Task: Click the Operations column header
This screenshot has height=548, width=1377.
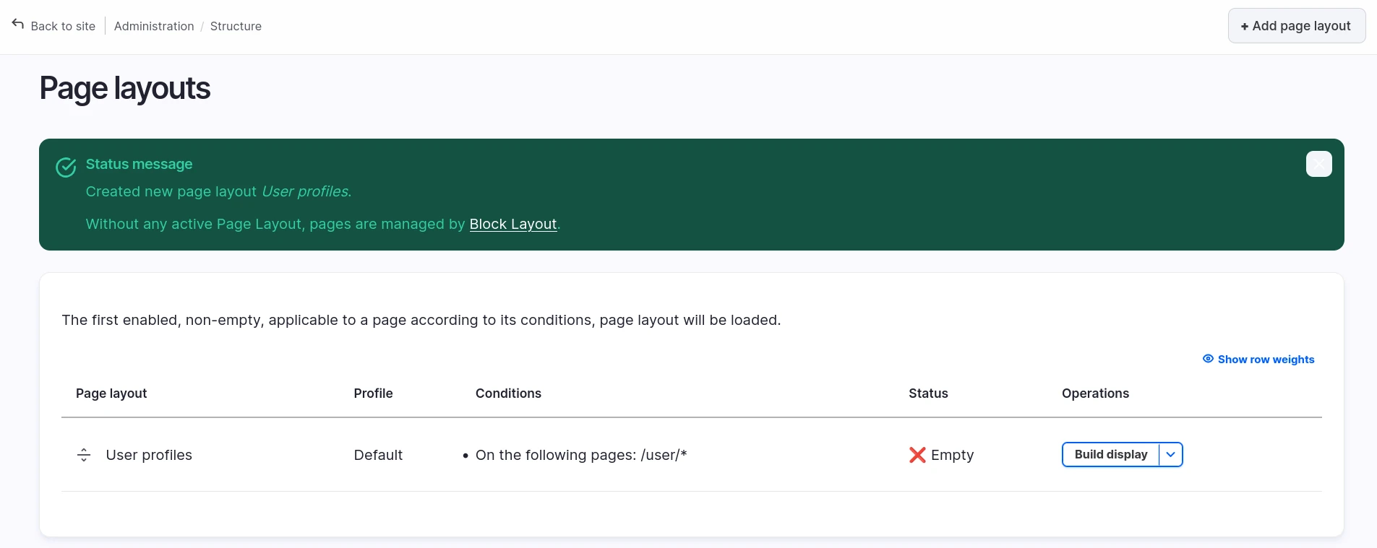Action: pyautogui.click(x=1095, y=393)
